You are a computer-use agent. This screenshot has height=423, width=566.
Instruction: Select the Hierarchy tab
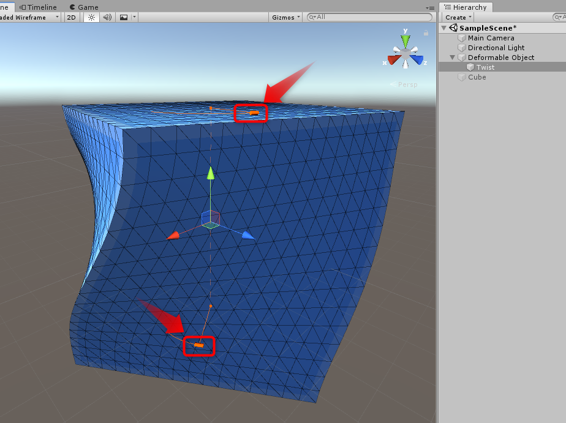pyautogui.click(x=466, y=7)
